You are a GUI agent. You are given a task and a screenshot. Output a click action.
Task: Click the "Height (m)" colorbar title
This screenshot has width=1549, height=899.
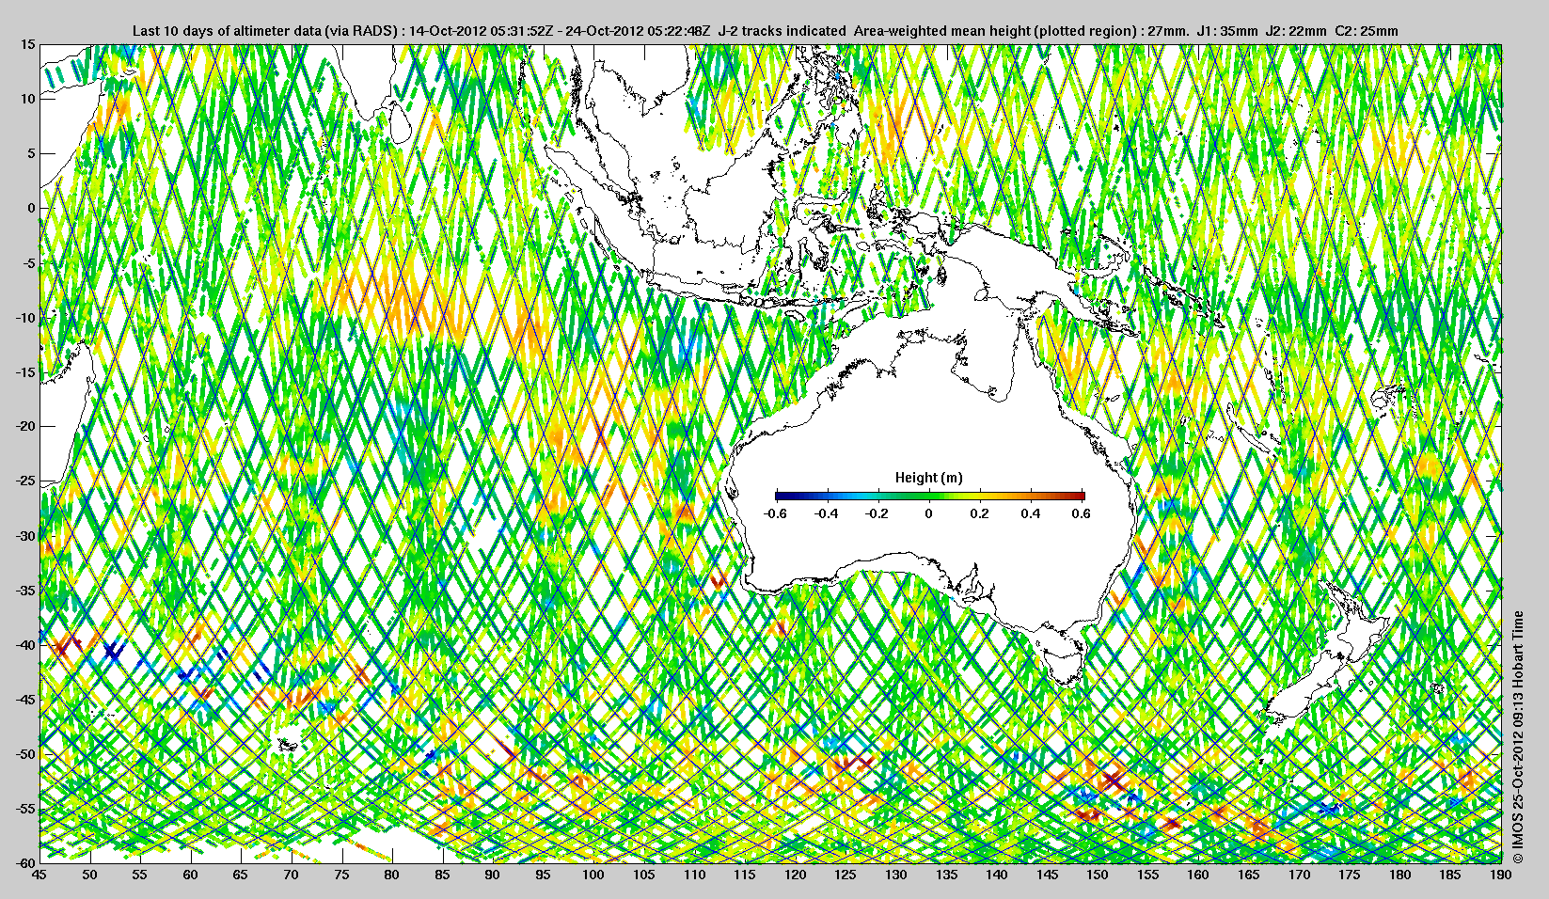(928, 478)
